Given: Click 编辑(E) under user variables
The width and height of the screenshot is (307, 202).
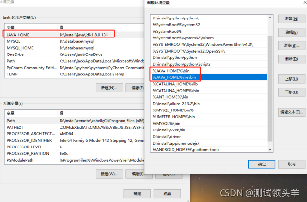Looking at the screenshot, I should tap(135, 88).
